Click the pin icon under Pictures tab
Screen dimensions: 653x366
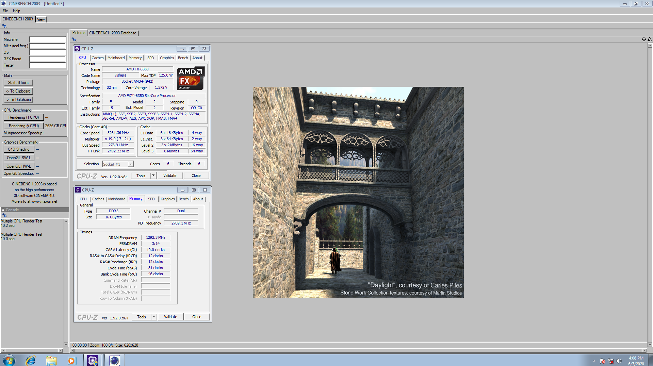point(74,39)
